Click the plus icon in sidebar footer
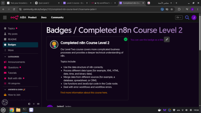Screen dimensions: 201x113 pyautogui.click(x=34, y=104)
